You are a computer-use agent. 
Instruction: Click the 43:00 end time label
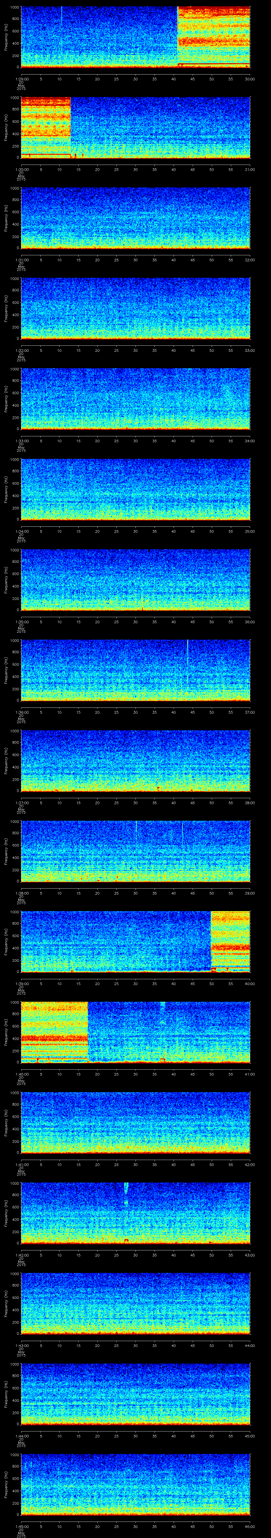point(250,1254)
